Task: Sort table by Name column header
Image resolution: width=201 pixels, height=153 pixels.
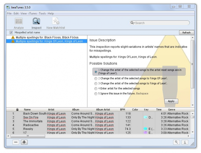Action: pos(35,110)
